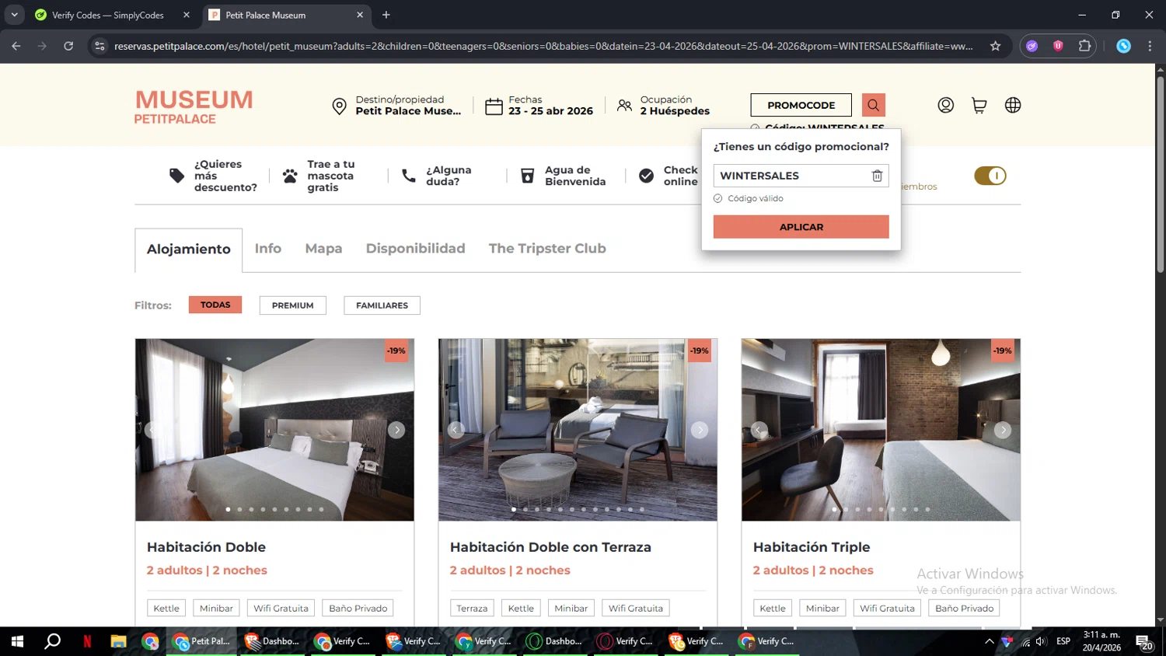The image size is (1166, 656).
Task: Go back to the previous page
Action: point(16,46)
